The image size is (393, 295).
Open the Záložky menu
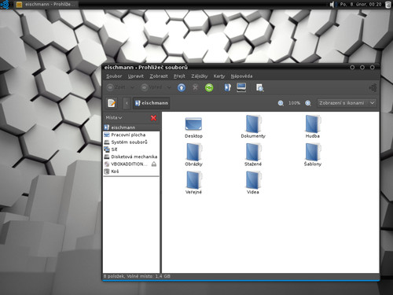199,76
